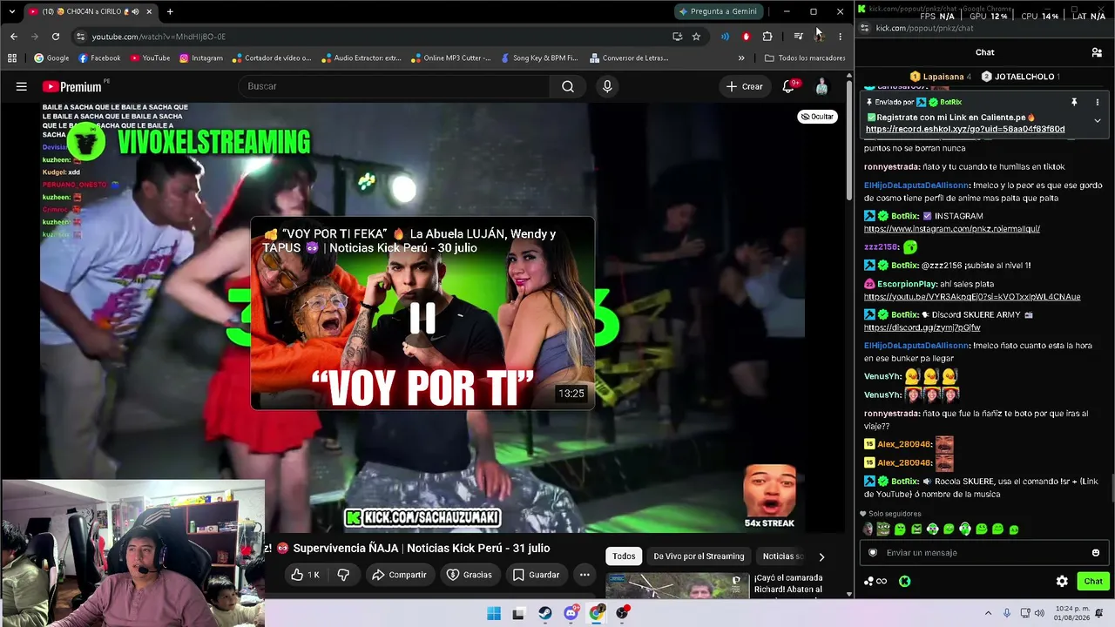1115x627 pixels.
Task: Open Chrome extensions puzzle icon
Action: pyautogui.click(x=767, y=37)
